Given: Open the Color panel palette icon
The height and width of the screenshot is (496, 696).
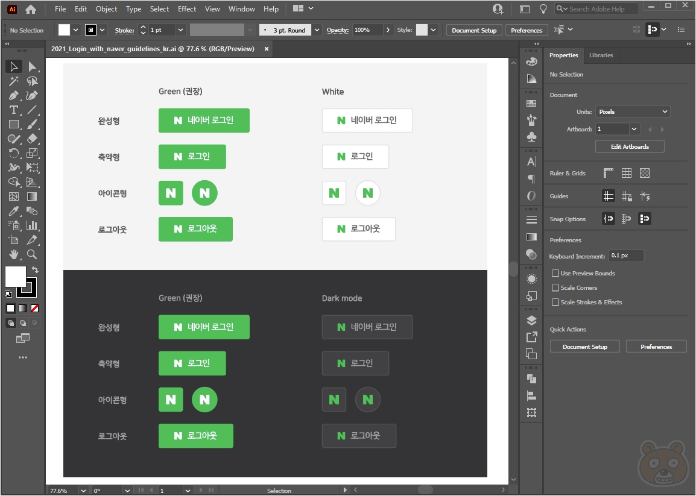Looking at the screenshot, I should [531, 61].
